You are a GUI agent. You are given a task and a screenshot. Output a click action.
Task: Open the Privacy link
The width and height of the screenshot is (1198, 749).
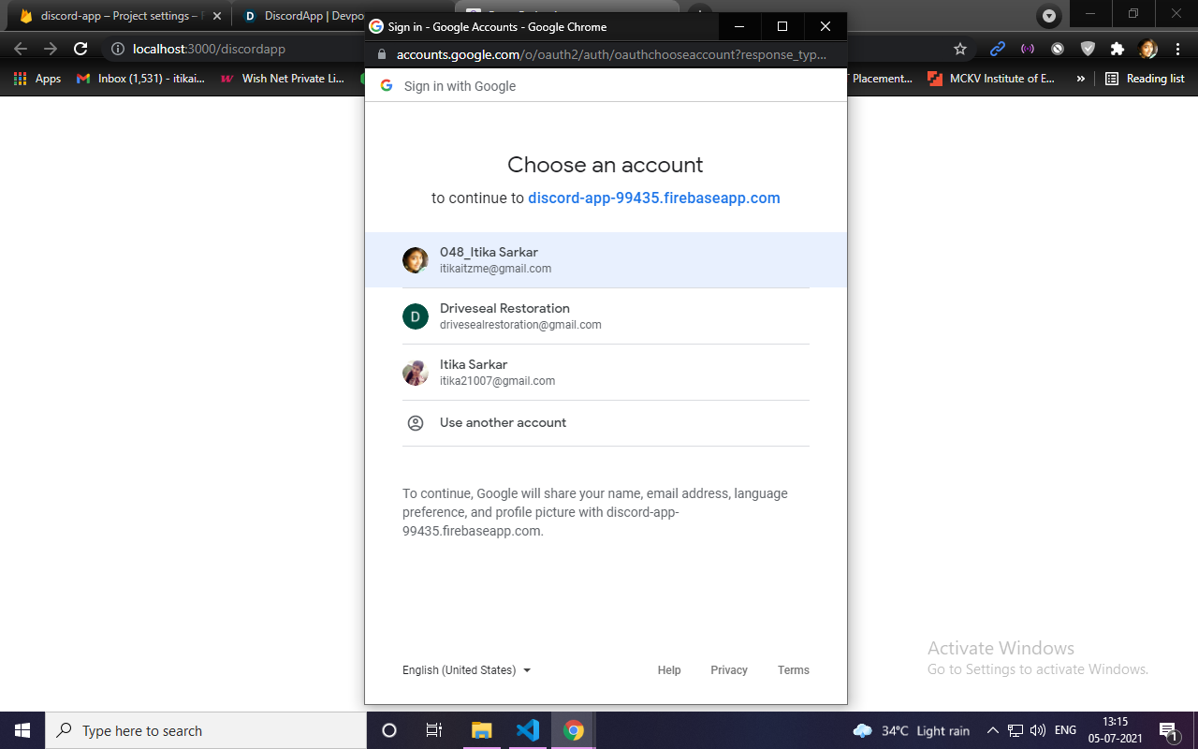(729, 670)
